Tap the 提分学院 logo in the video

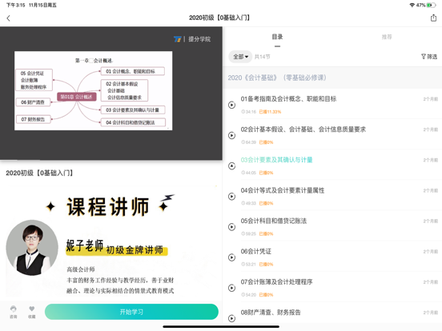pos(192,39)
